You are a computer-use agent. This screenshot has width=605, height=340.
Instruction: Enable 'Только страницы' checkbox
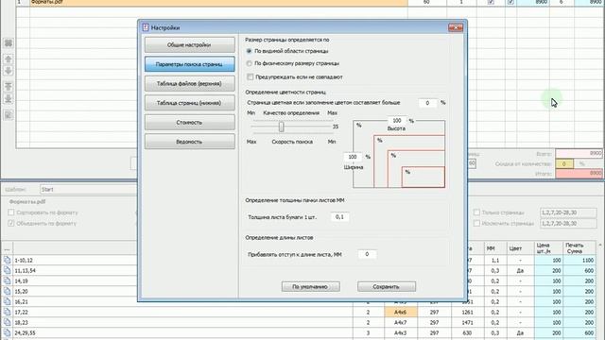[476, 212]
